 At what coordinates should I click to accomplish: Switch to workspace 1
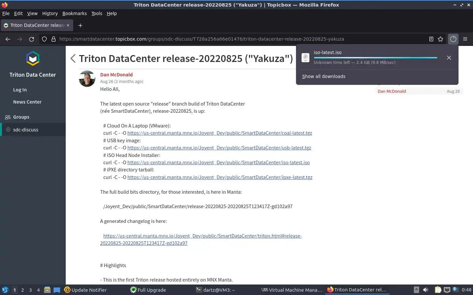[x=14, y=290]
